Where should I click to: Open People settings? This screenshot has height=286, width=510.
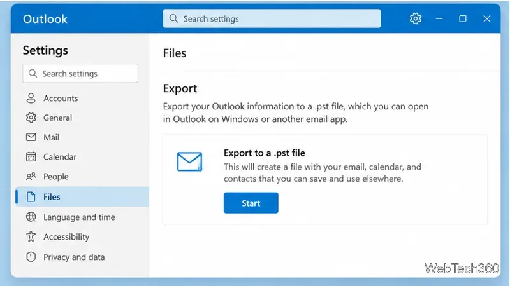(x=82, y=177)
